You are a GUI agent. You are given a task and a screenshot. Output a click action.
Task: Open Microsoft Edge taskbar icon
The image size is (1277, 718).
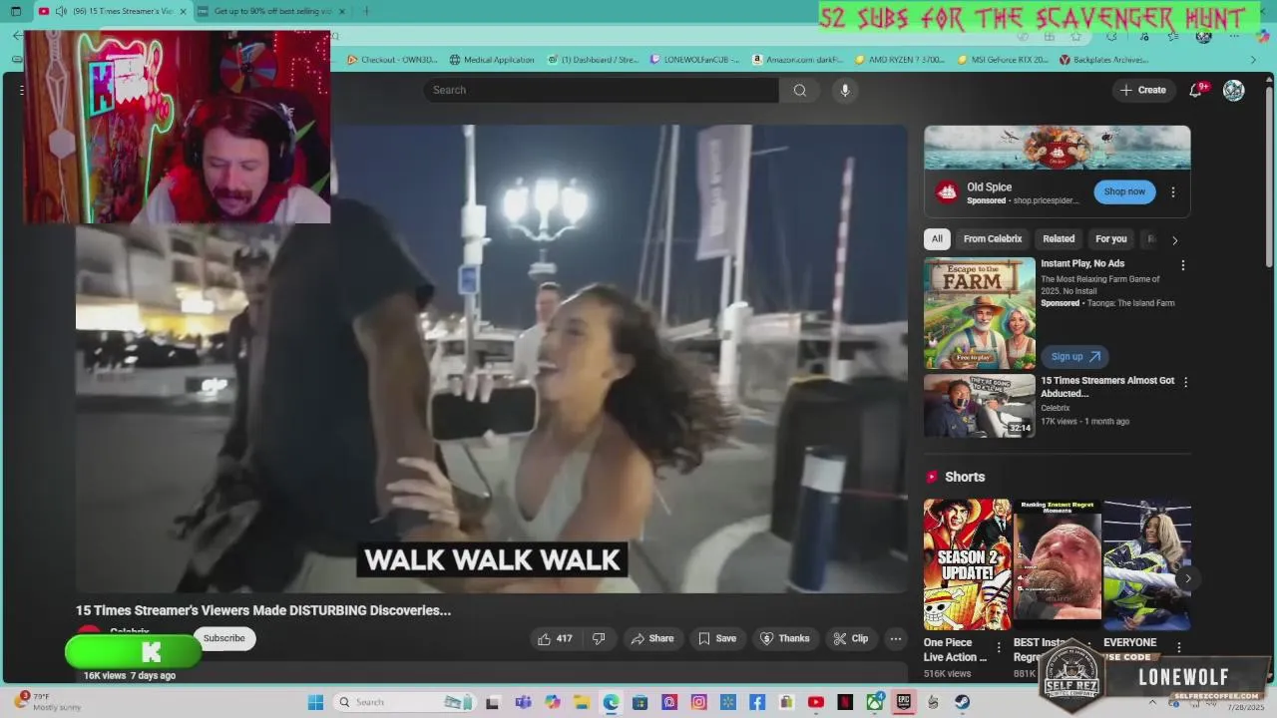pyautogui.click(x=611, y=702)
